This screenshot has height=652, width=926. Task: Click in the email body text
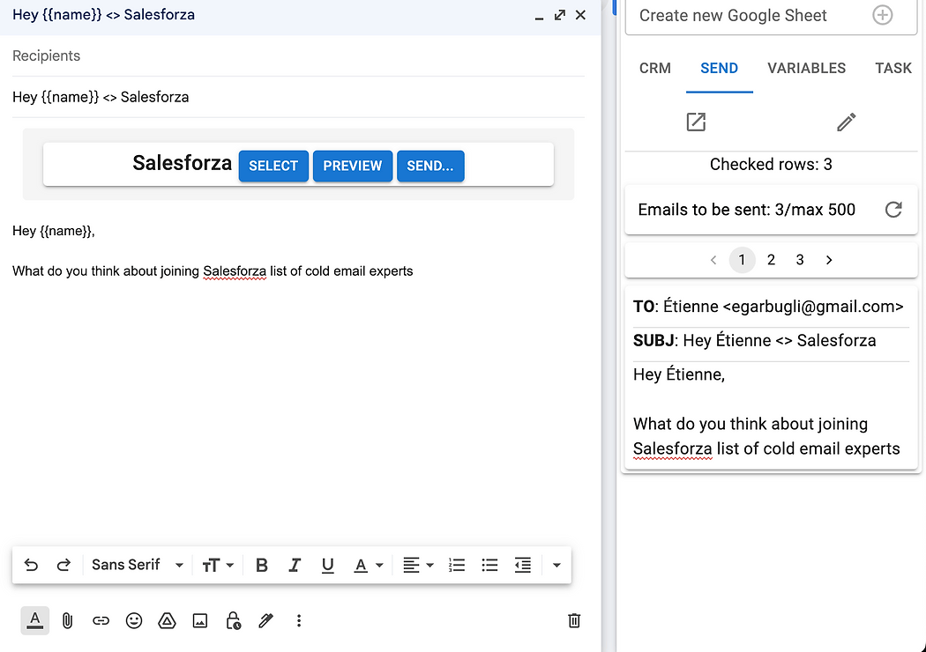tap(213, 271)
